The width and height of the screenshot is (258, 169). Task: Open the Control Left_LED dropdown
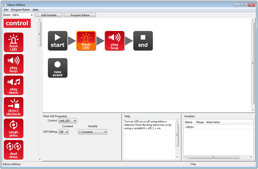click(68, 120)
